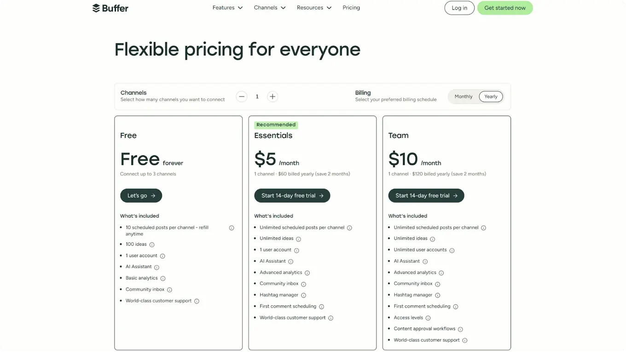Start the 14-day free trial for Essentials
The height and width of the screenshot is (352, 626).
(292, 195)
